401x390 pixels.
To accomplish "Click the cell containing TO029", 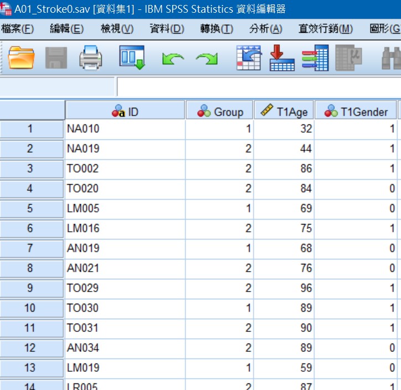I will [125, 288].
